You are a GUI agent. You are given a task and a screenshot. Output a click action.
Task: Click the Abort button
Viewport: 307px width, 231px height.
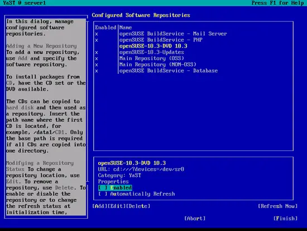coord(195,219)
